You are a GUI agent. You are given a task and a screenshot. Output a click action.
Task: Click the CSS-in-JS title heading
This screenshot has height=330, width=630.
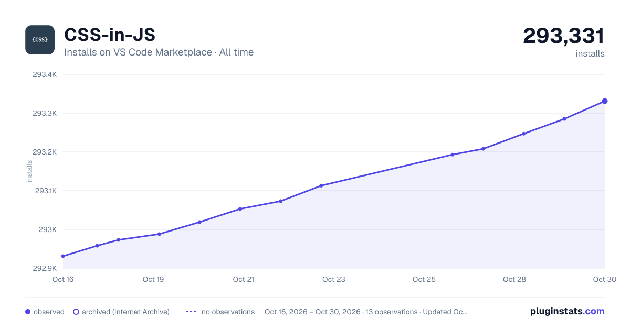click(110, 35)
